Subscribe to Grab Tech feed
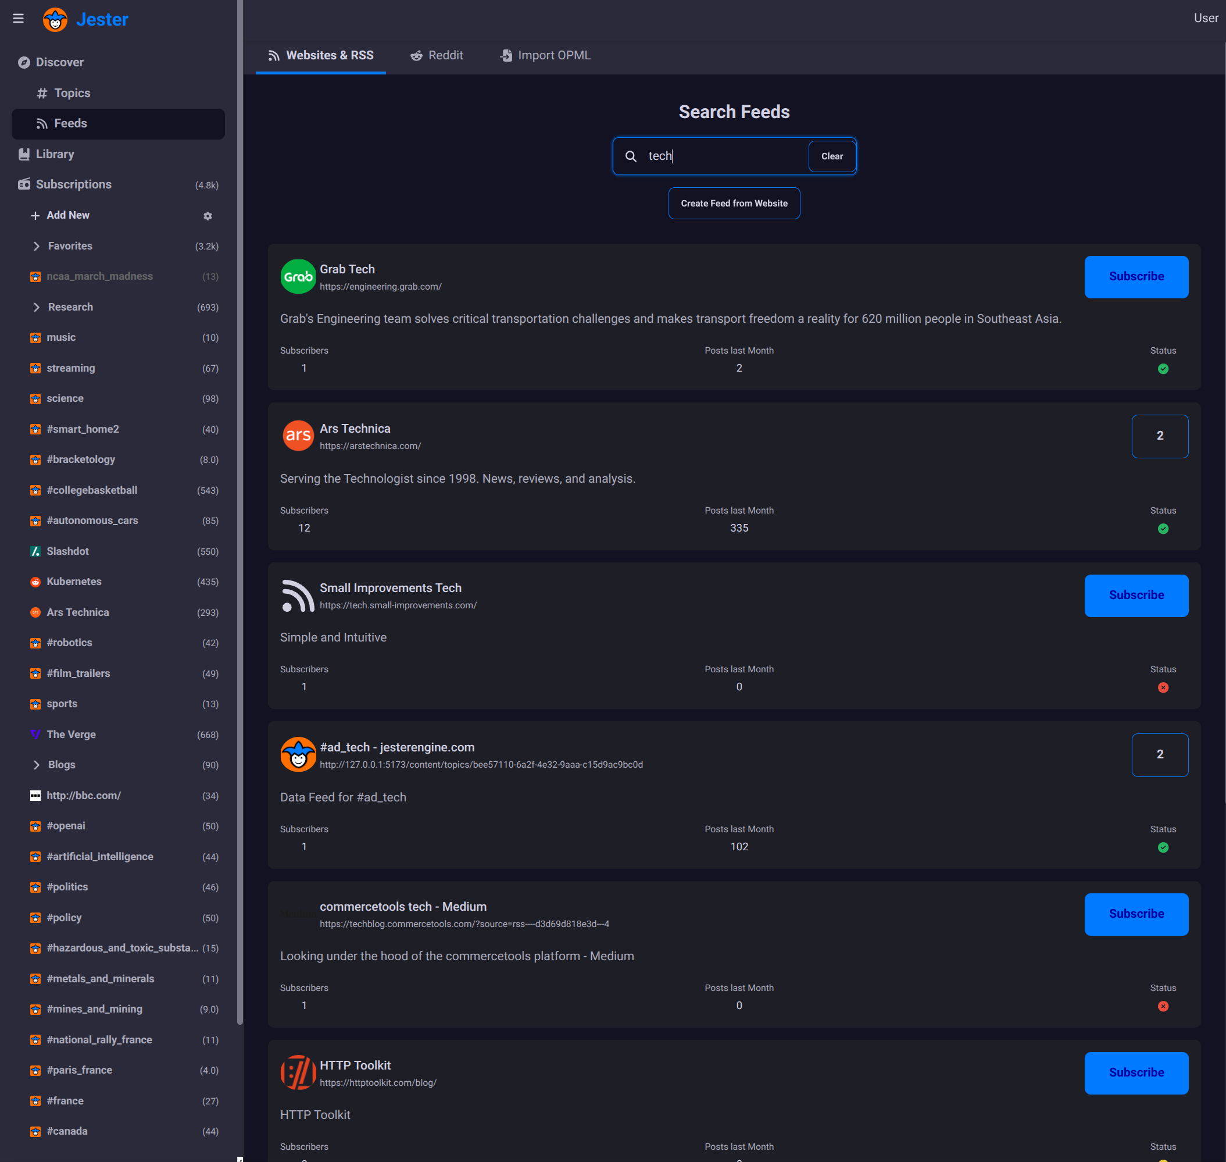 [1136, 277]
